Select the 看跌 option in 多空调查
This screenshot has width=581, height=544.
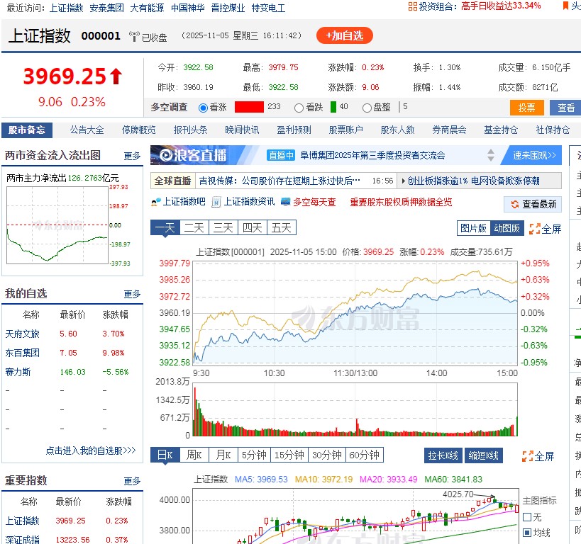(297, 106)
